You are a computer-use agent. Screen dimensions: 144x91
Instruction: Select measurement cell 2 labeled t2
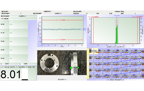[x=103, y=51]
